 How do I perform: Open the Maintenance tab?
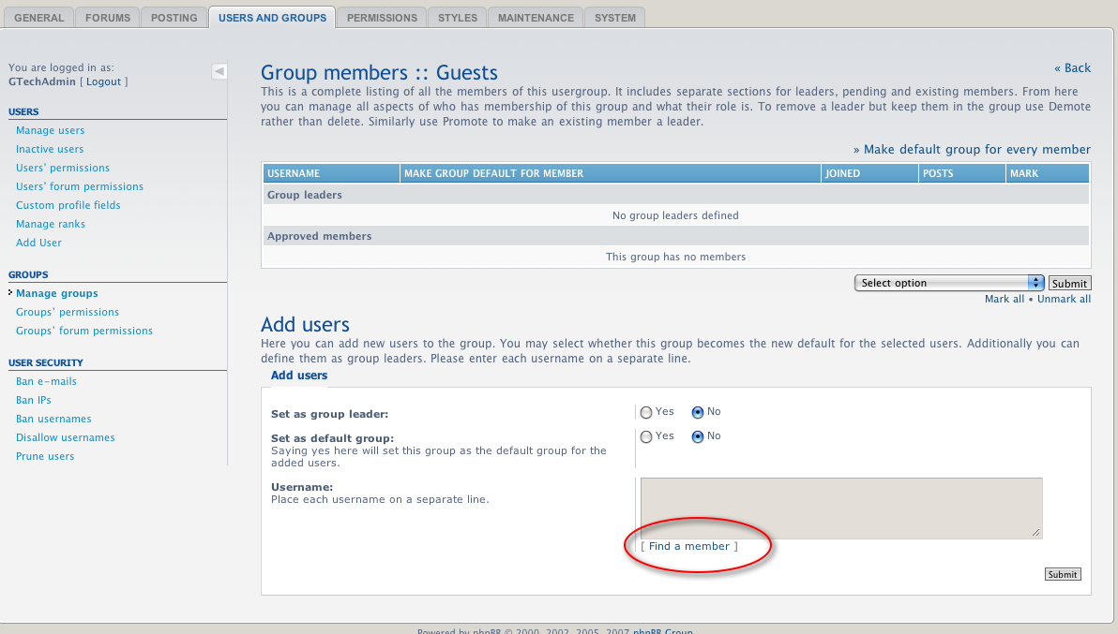(536, 18)
